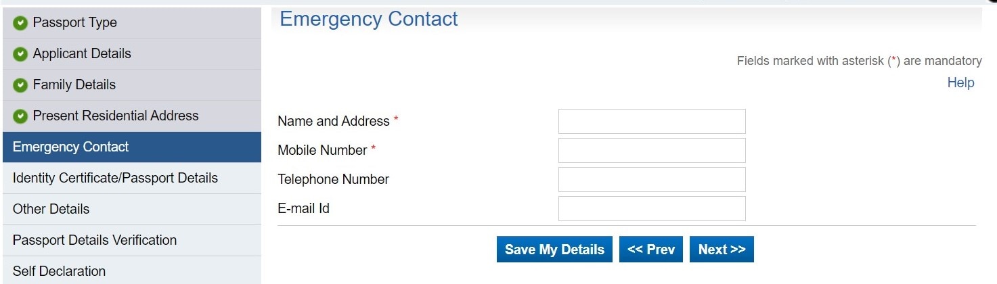Select the Telephone Number text field
Image resolution: width=997 pixels, height=284 pixels.
coord(651,180)
